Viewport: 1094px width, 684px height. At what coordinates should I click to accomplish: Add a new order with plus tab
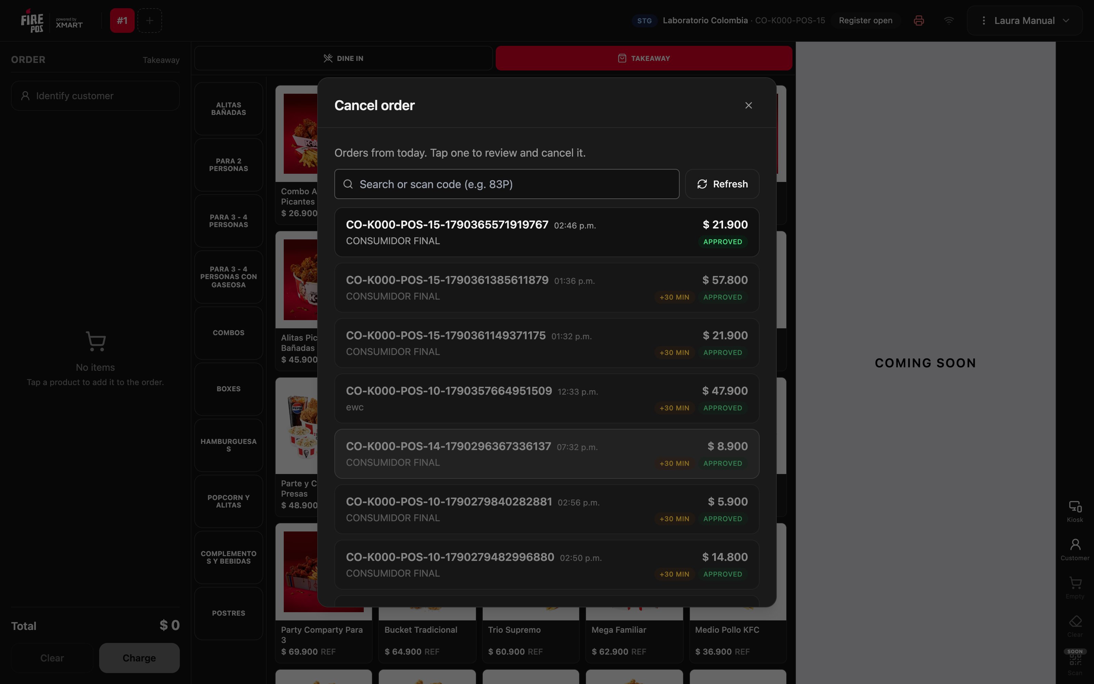(150, 21)
